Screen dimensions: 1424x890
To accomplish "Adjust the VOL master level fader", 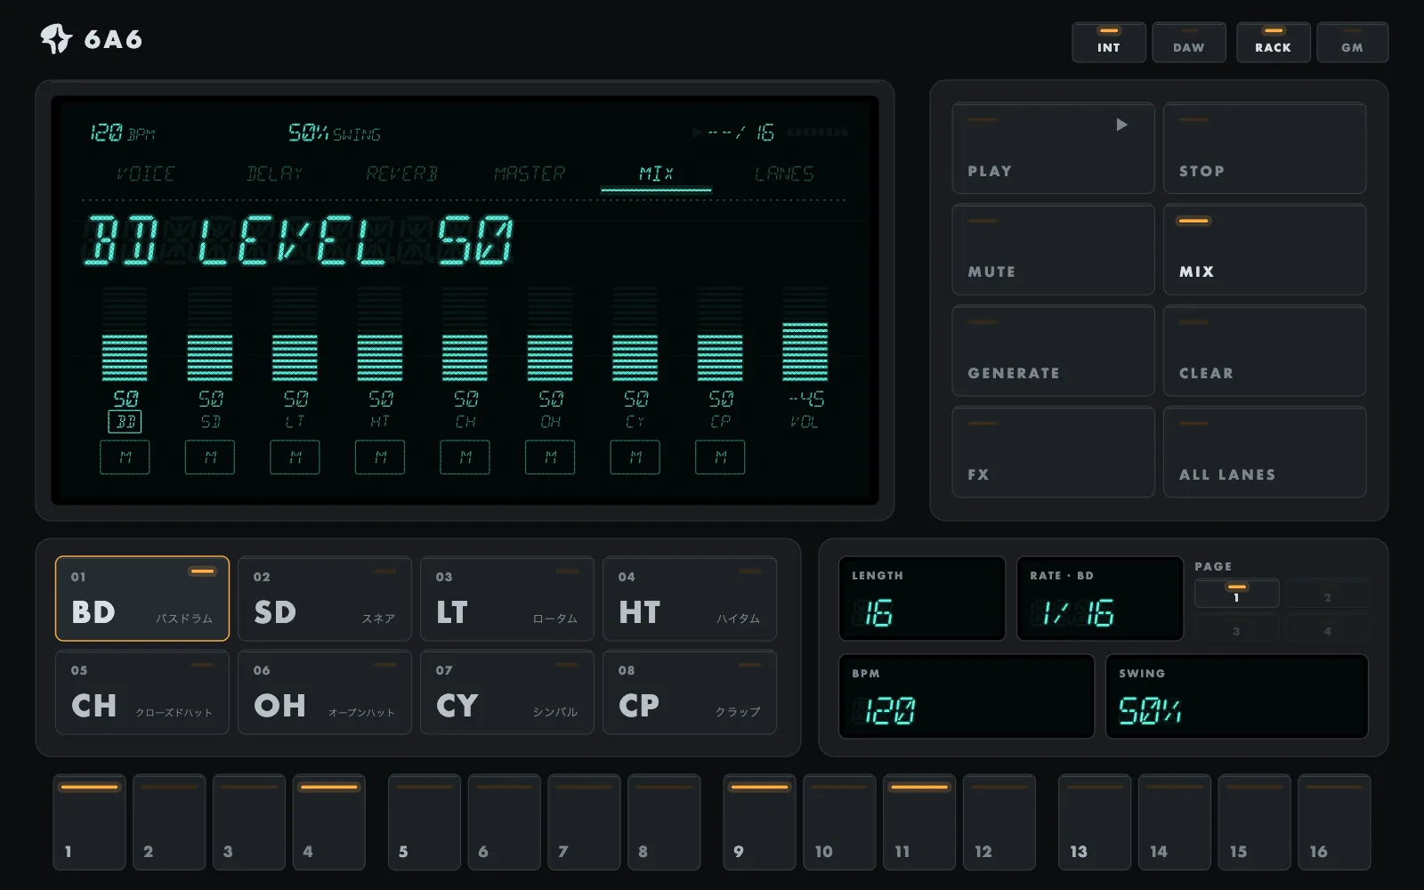I will [805, 334].
